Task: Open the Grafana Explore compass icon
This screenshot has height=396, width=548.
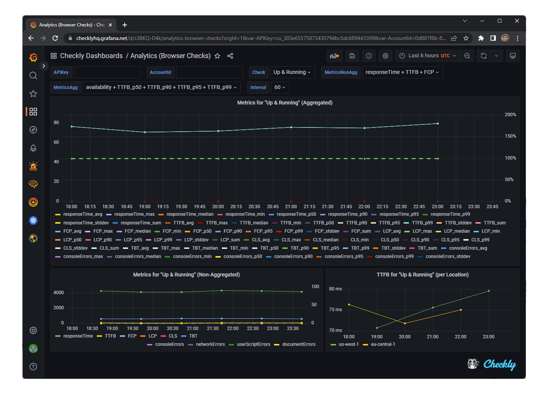Action: click(33, 129)
